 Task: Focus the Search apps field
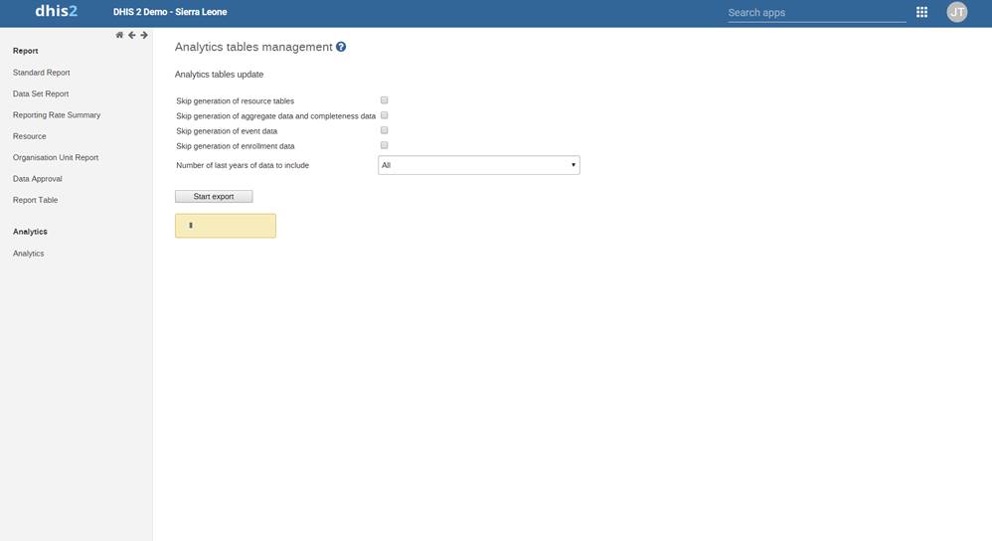tap(817, 13)
